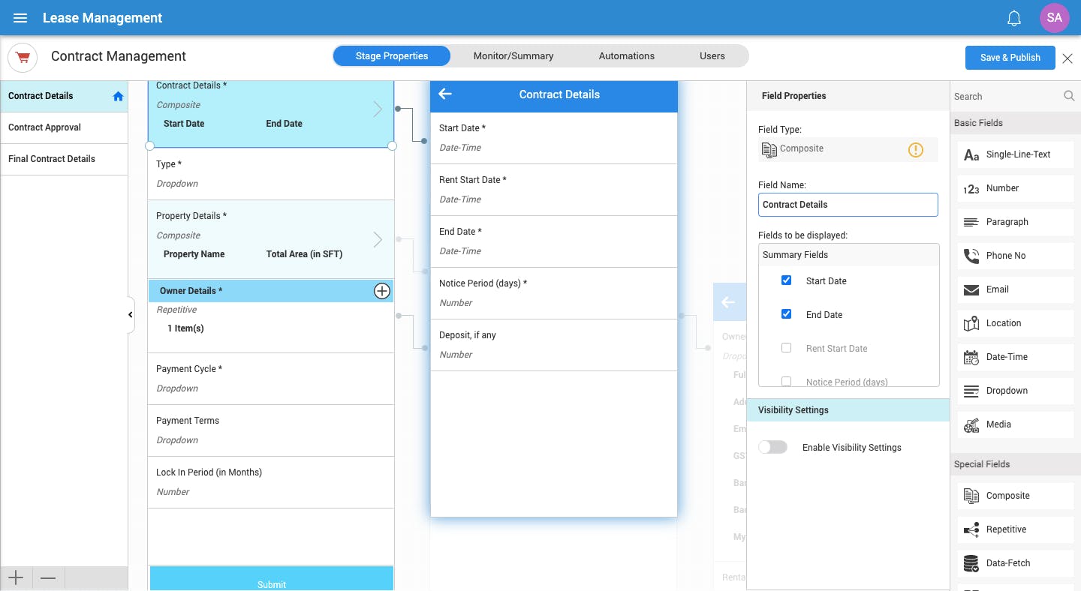Screen dimensions: 1081x591
Task: Open the notifications bell
Action: pyautogui.click(x=1014, y=18)
